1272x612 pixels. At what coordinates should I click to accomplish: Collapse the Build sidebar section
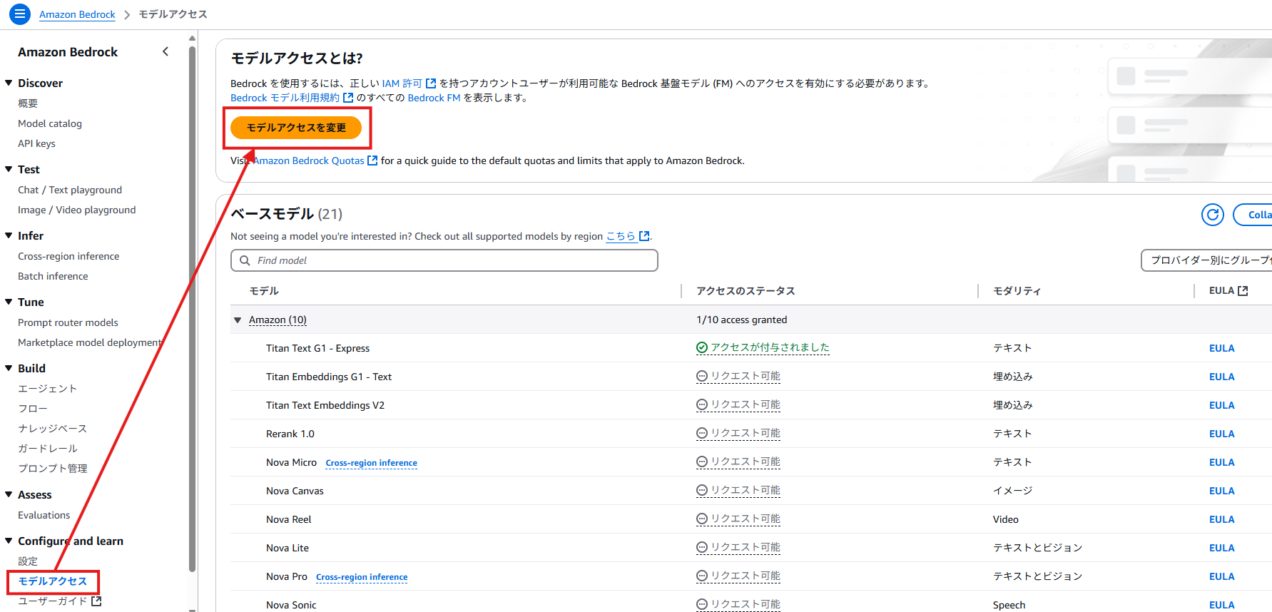point(9,368)
